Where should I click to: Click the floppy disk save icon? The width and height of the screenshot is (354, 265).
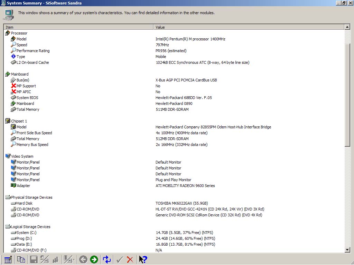click(x=34, y=259)
